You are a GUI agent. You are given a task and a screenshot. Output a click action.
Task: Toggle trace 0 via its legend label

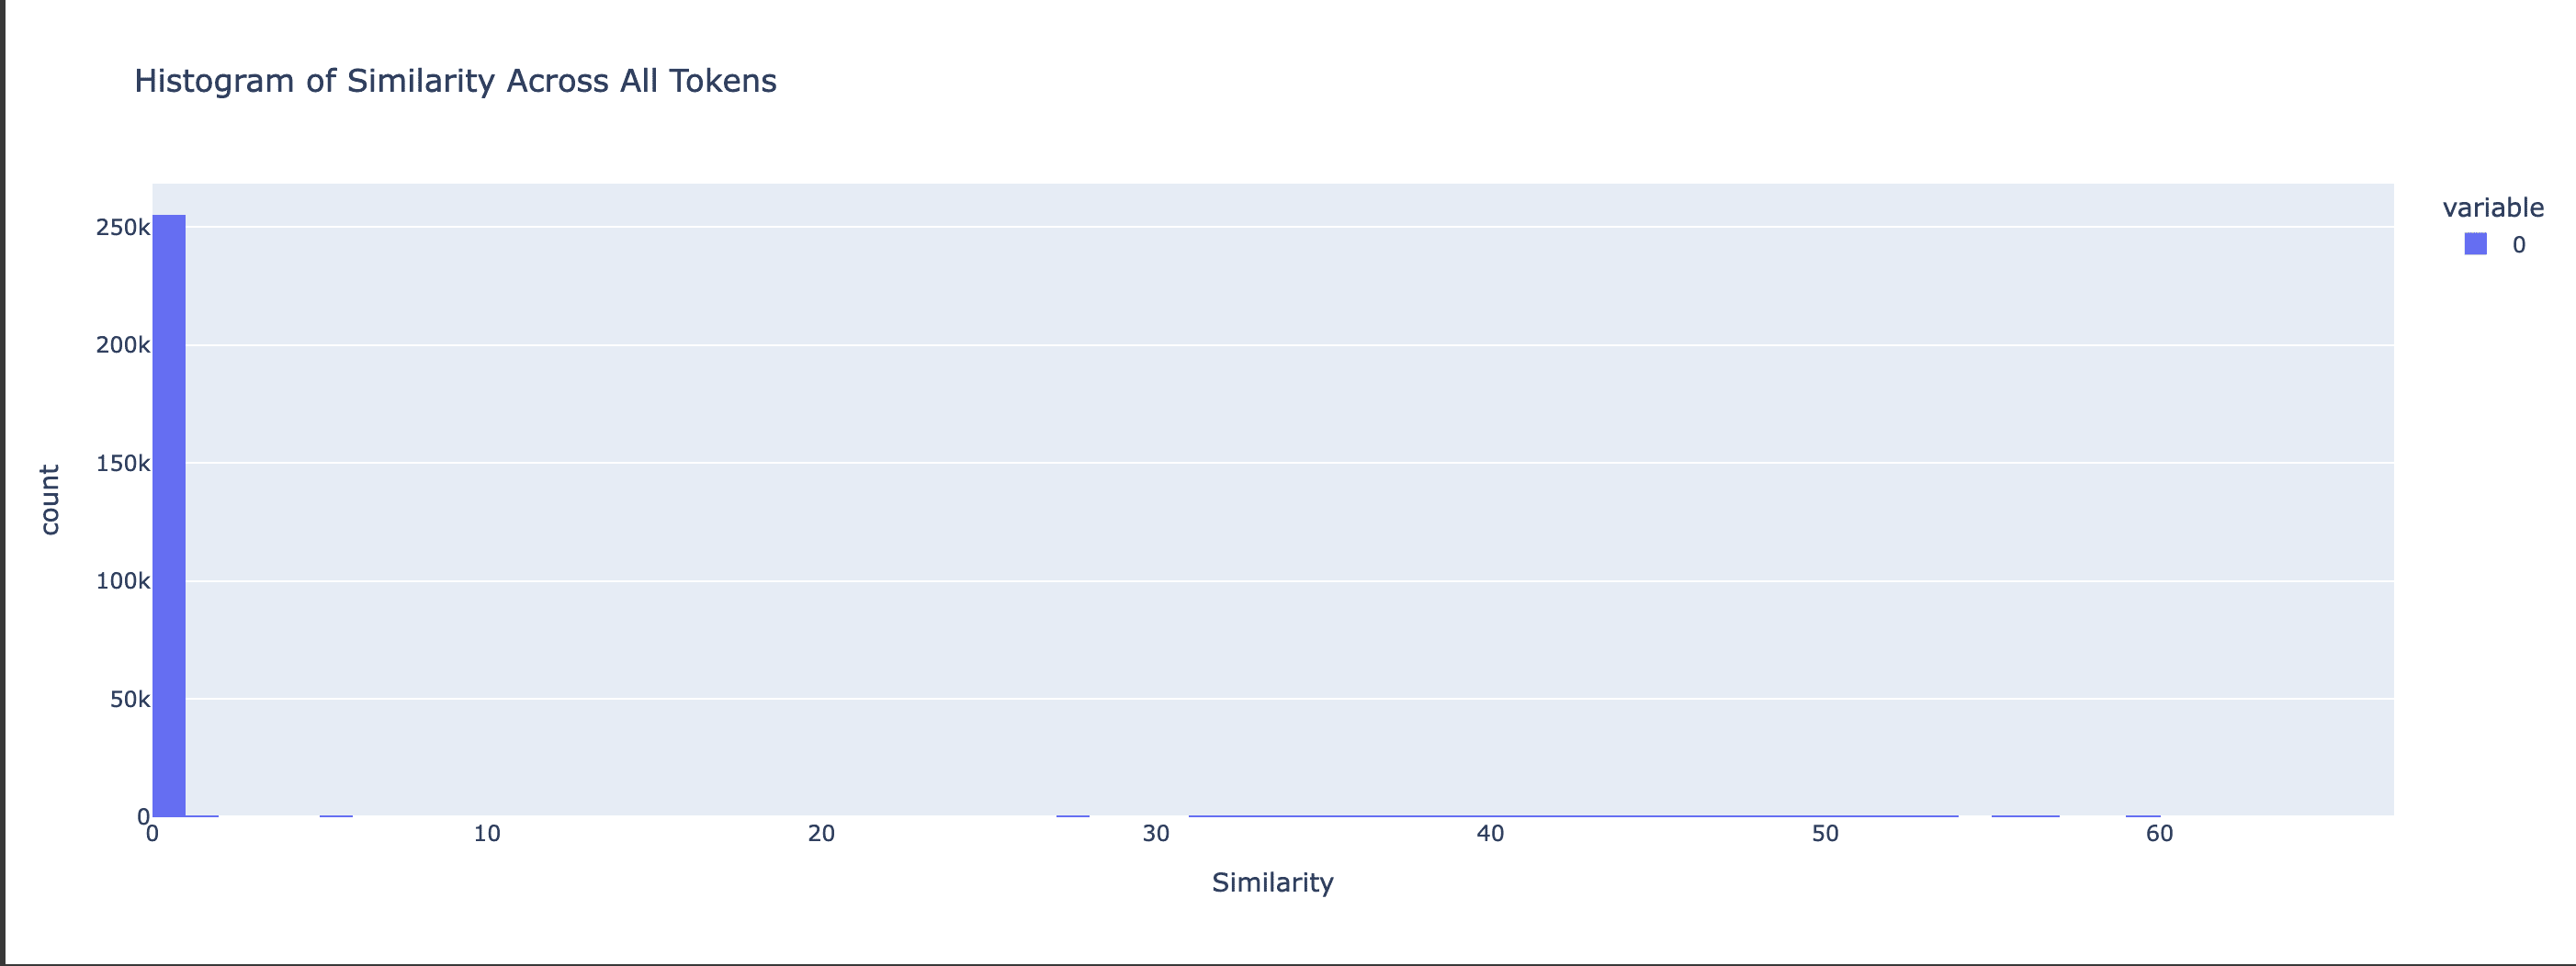(2518, 245)
